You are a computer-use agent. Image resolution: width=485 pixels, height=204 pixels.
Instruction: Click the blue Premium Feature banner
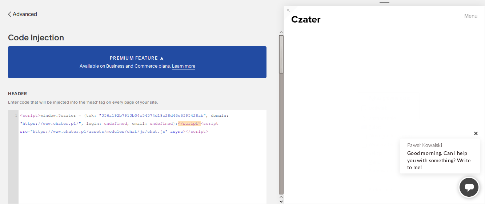click(x=137, y=62)
